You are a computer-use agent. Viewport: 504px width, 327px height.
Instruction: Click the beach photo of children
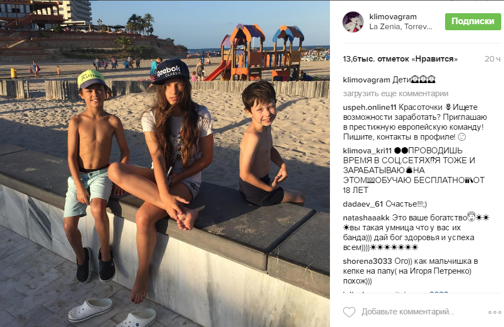point(165,164)
